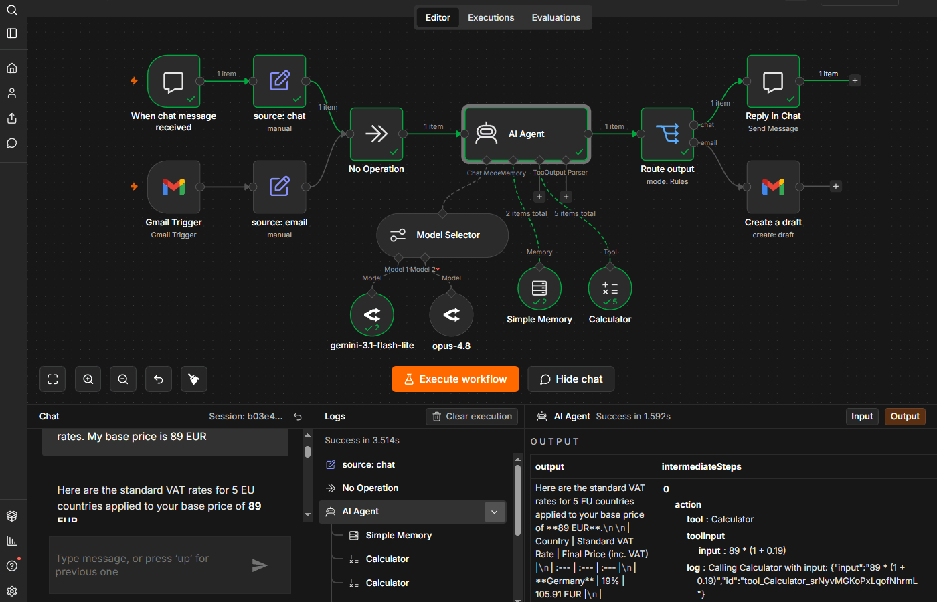Open insights bar chart icon

point(11,540)
